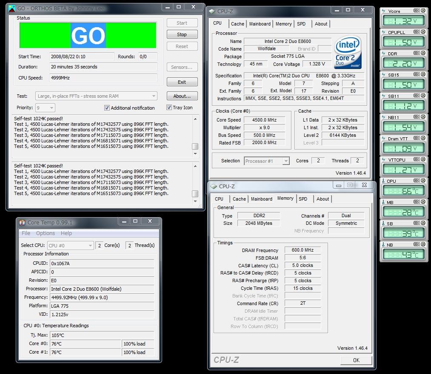Image resolution: width=431 pixels, height=374 pixels.
Task: Click the Core Temp title bar app icon
Action: [22, 222]
